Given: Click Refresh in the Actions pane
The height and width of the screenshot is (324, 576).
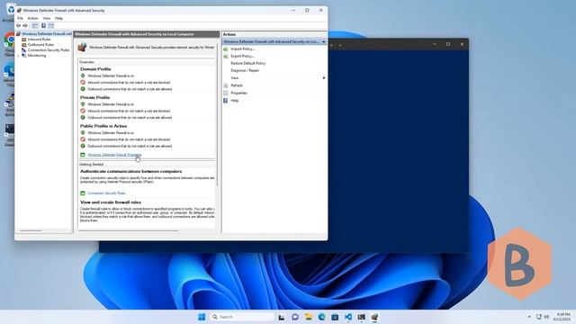Looking at the screenshot, I should pos(237,85).
